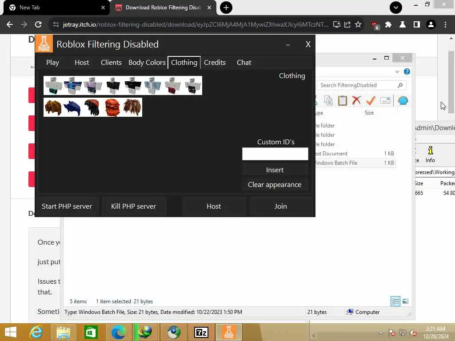Click the share page icon in address bar
455x341 pixels.
(x=347, y=25)
